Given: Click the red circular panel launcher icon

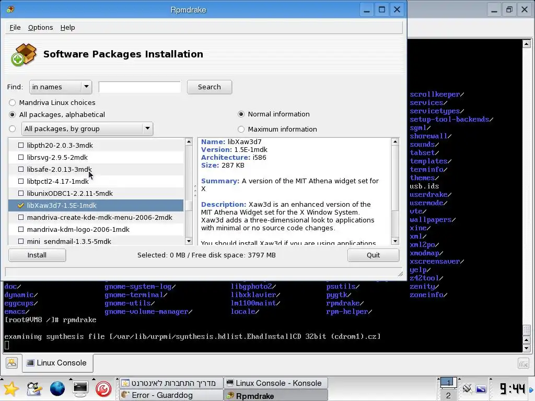Looking at the screenshot, I should click(103, 389).
